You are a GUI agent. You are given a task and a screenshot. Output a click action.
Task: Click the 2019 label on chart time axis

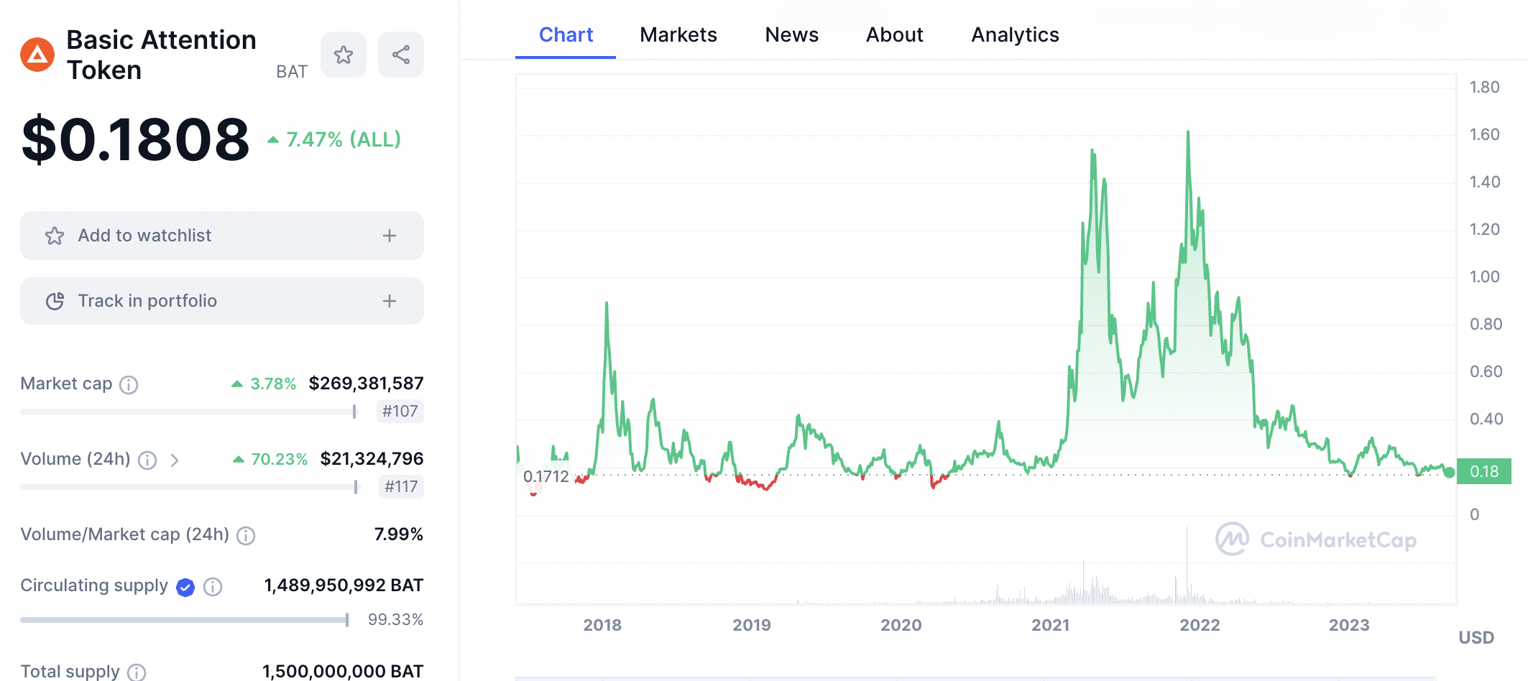[x=752, y=626]
